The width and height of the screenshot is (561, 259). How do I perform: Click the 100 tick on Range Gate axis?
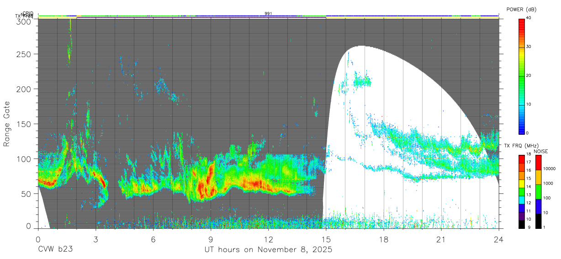24,159
